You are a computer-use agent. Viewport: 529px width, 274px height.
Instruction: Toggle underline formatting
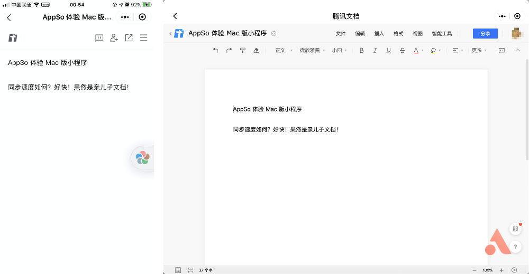pyautogui.click(x=389, y=50)
